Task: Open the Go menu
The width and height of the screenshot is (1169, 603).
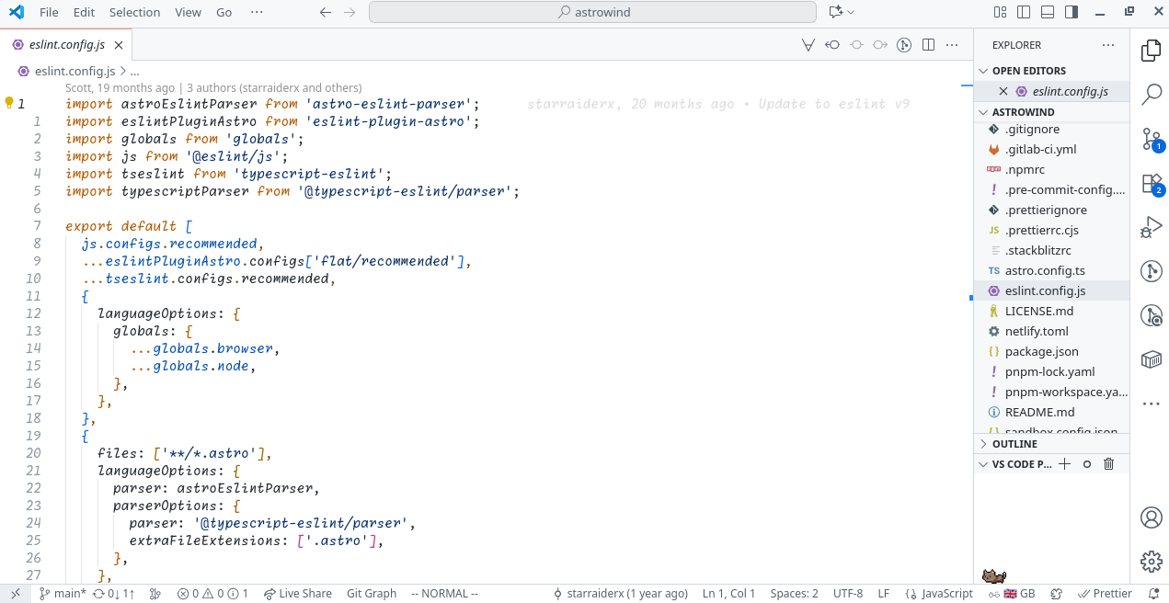Action: click(x=224, y=12)
